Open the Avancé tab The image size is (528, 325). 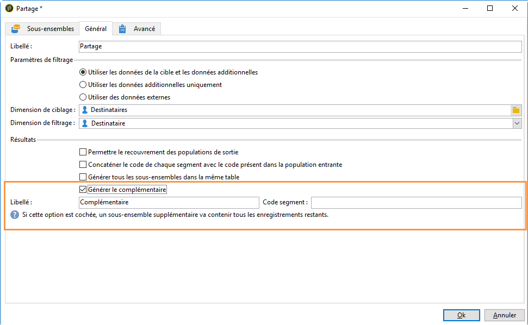[136, 29]
